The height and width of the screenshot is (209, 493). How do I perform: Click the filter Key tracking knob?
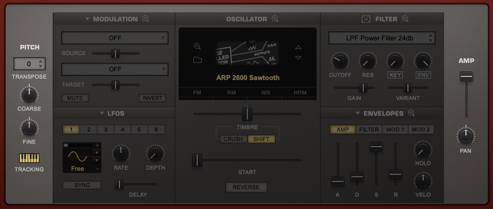tap(395, 60)
